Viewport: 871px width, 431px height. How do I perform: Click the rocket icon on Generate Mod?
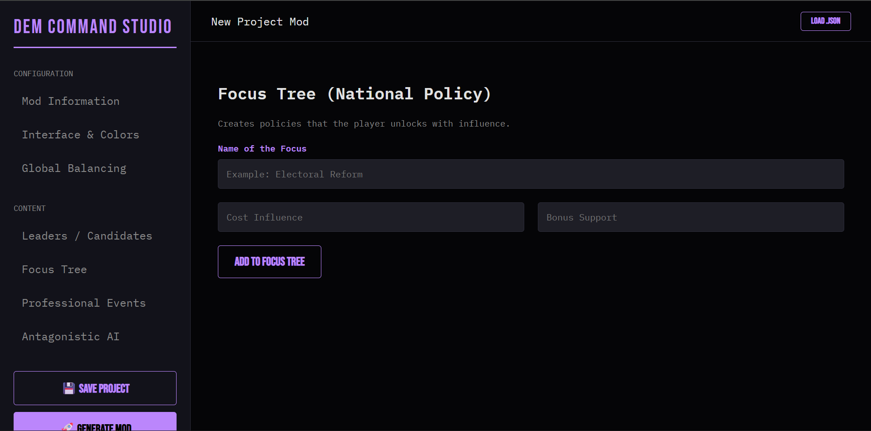click(68, 427)
